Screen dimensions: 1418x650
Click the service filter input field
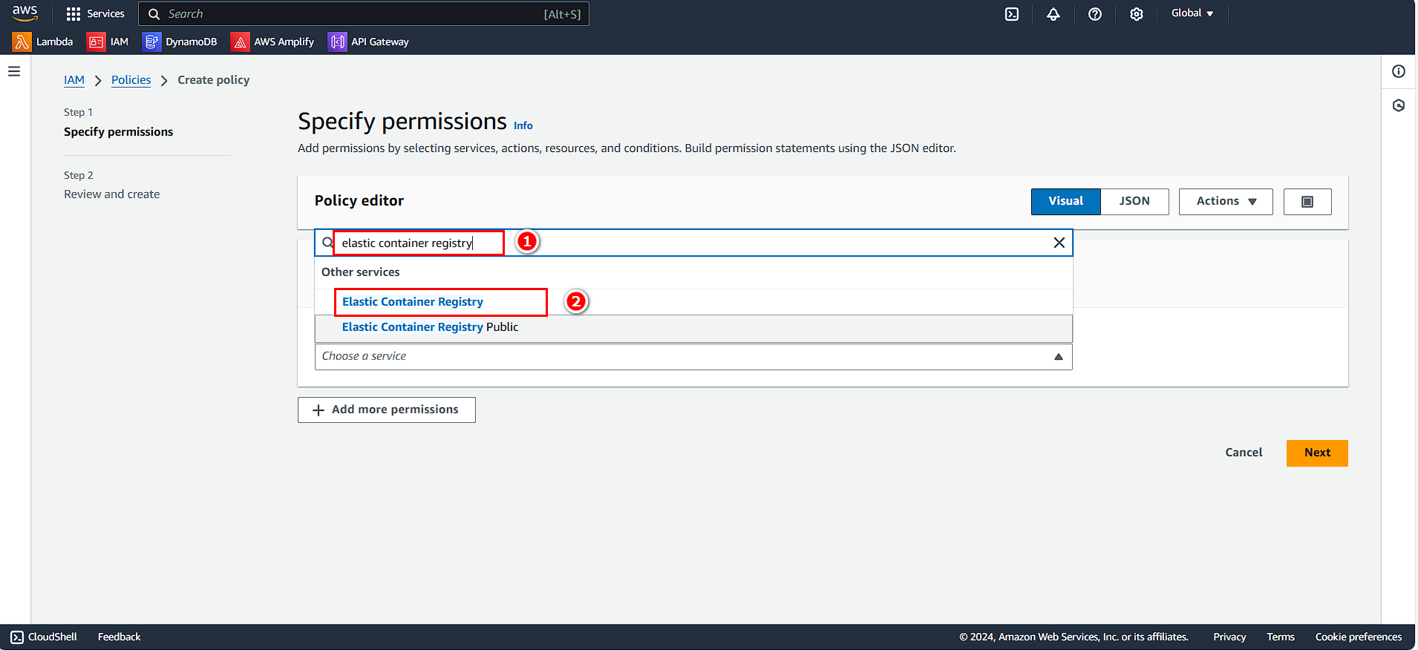[x=693, y=243]
